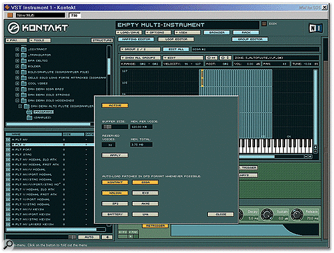Screen dimensions: 334x253
Task: Click the zoom-out minus icon below keyboard
Action: pyautogui.click(x=306, y=157)
